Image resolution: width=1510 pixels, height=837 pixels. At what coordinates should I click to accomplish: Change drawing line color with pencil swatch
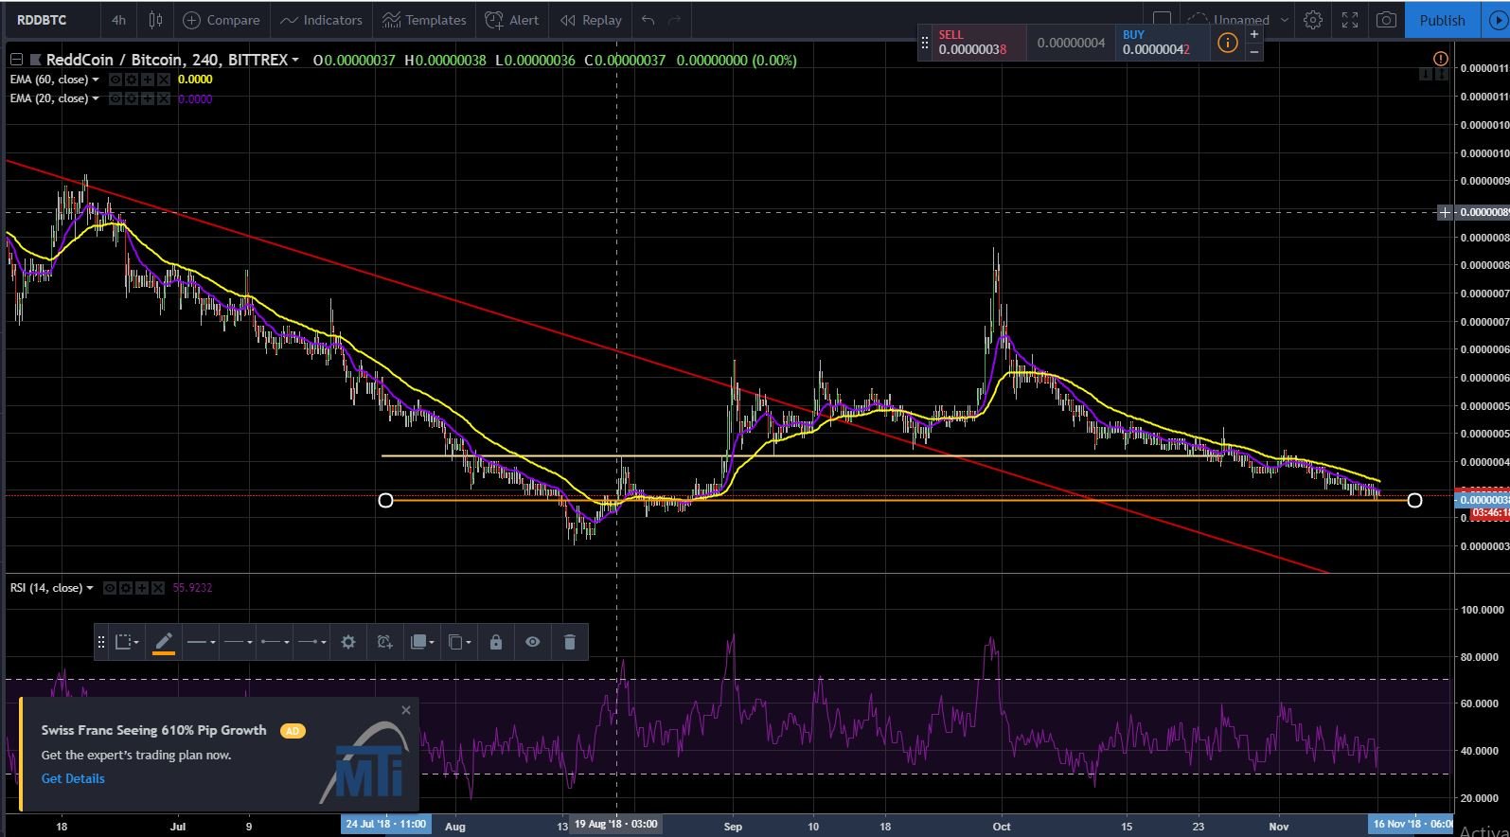click(x=164, y=642)
